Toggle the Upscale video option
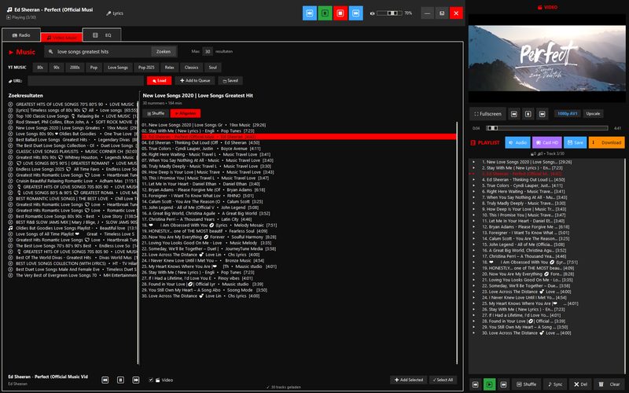Viewport: 629px width, 393px height. point(593,114)
